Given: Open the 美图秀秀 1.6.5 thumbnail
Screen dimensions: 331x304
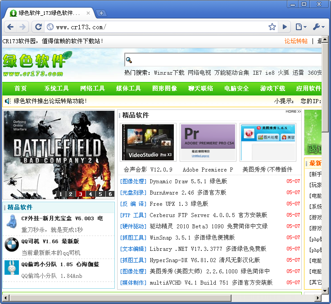Looking at the screenshot, I should (x=268, y=142).
